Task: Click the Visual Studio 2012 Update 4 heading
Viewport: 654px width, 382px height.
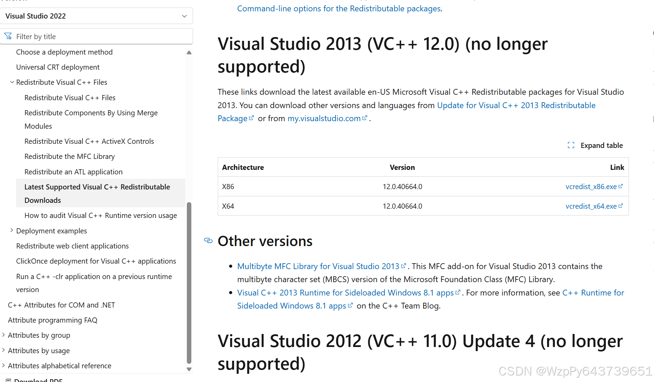Action: 420,352
